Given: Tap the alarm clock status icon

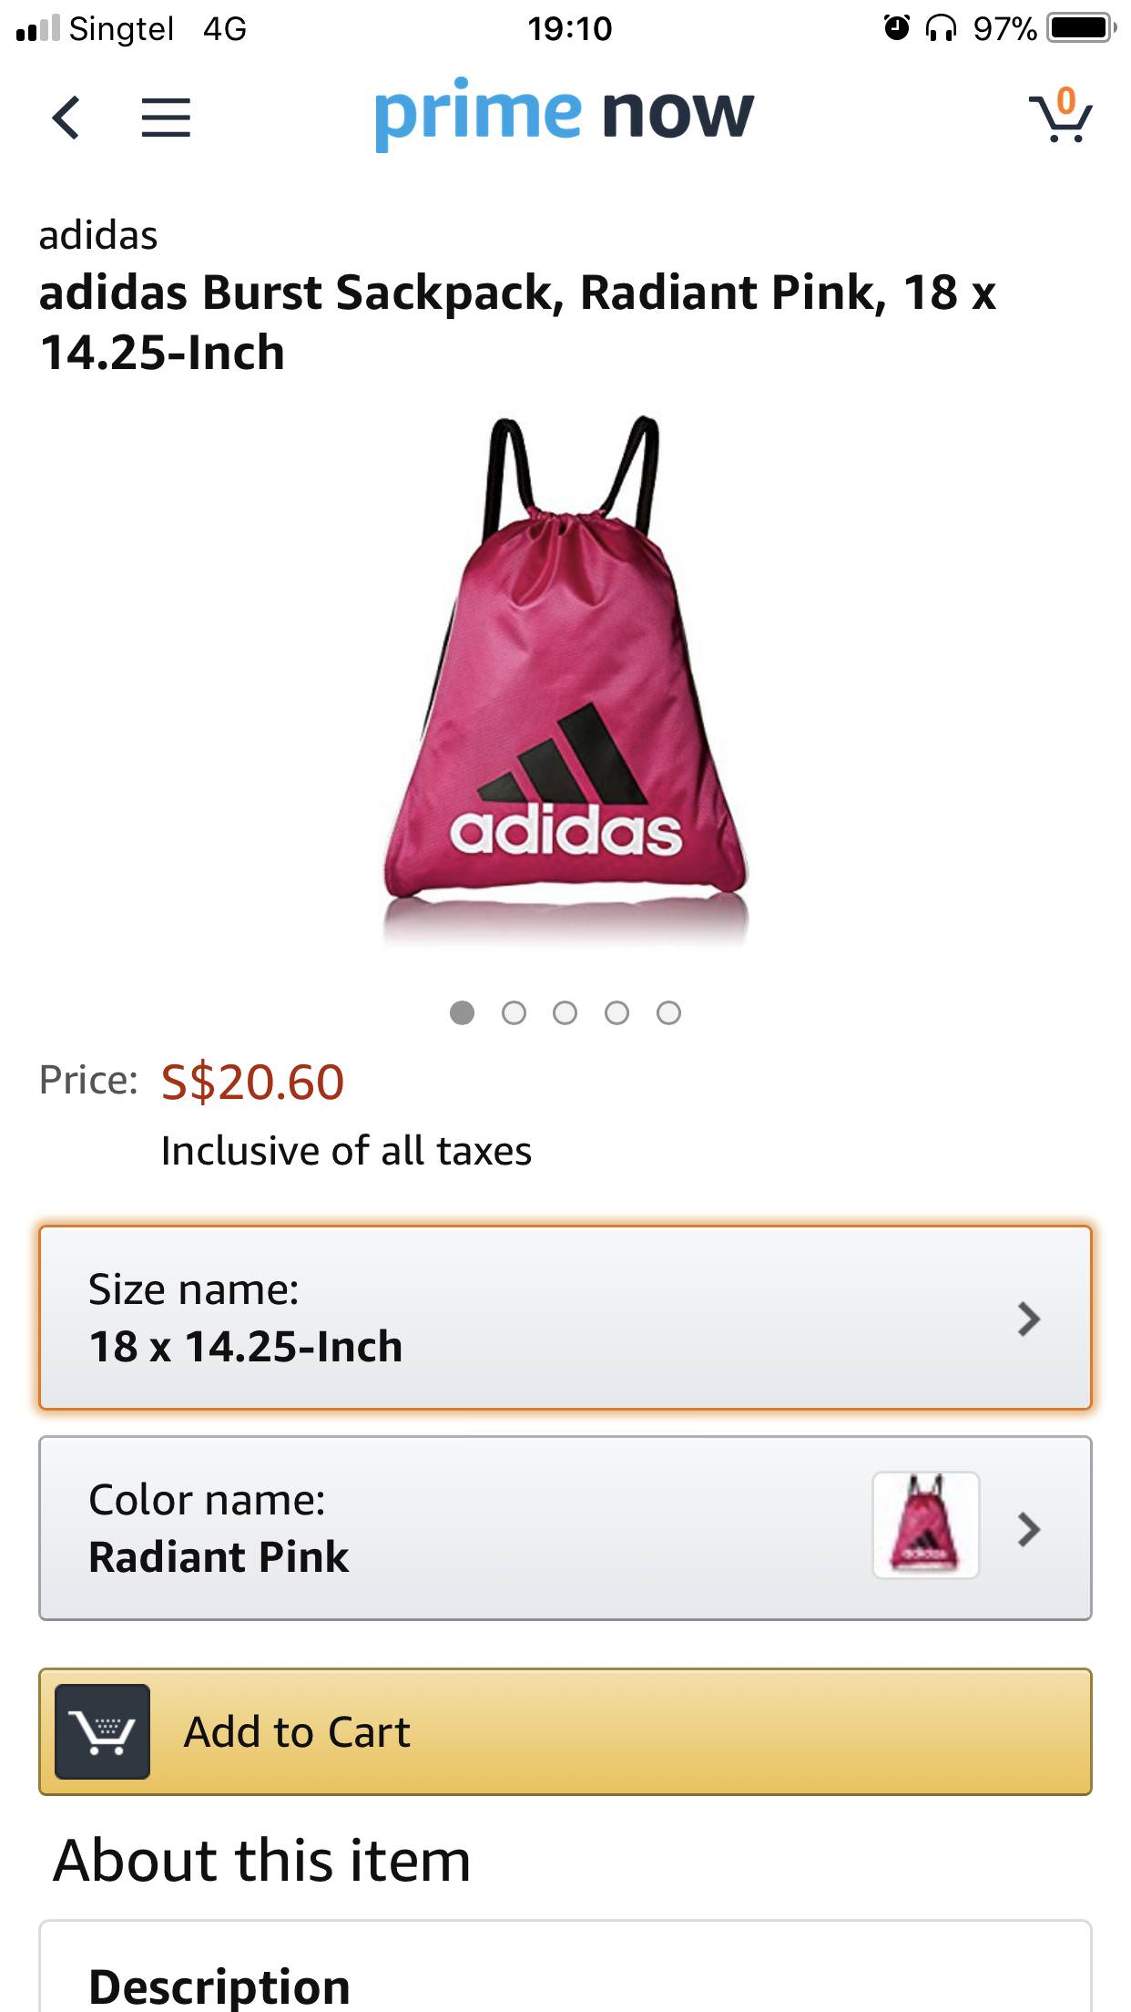Looking at the screenshot, I should tap(897, 28).
